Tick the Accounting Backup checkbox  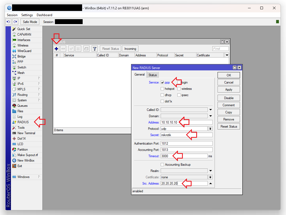pyautogui.click(x=163, y=165)
